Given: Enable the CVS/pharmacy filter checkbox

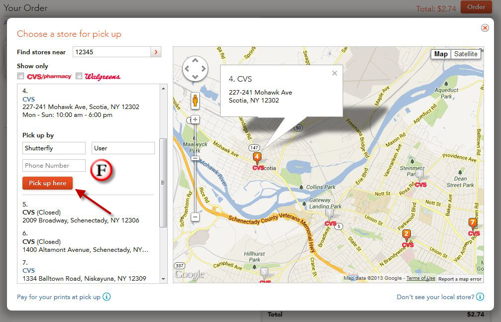Looking at the screenshot, I should point(21,76).
